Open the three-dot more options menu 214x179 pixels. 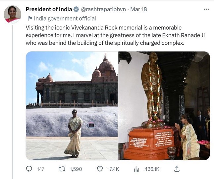point(207,9)
